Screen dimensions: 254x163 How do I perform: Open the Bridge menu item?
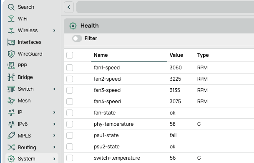tap(25, 77)
